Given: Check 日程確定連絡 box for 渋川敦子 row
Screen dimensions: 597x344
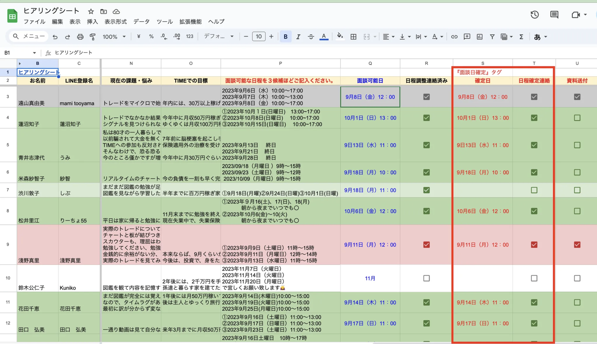Looking at the screenshot, I should [534, 190].
